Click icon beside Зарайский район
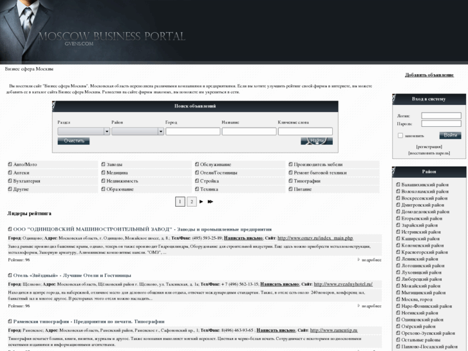This screenshot has width=468, height=351. (x=398, y=225)
